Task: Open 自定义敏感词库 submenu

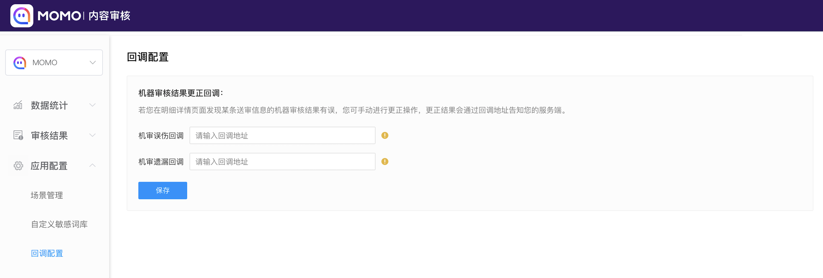Action: pyautogui.click(x=59, y=224)
